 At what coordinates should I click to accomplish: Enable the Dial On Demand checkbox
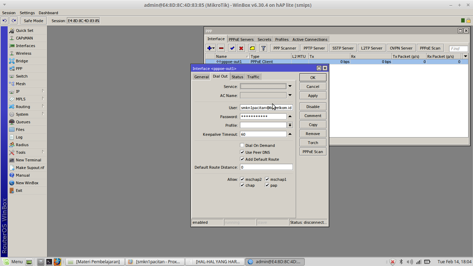click(242, 145)
